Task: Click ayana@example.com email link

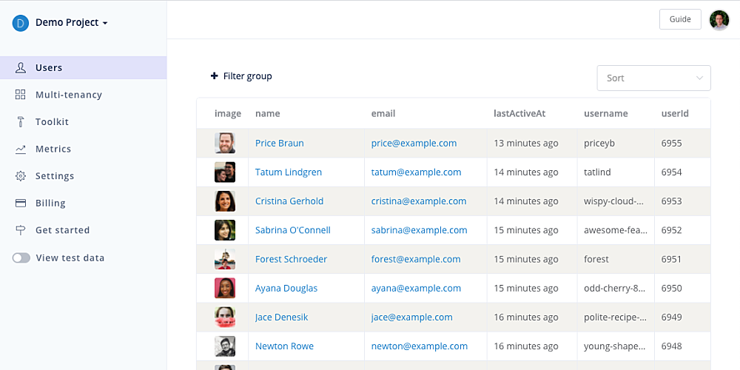Action: pos(416,289)
